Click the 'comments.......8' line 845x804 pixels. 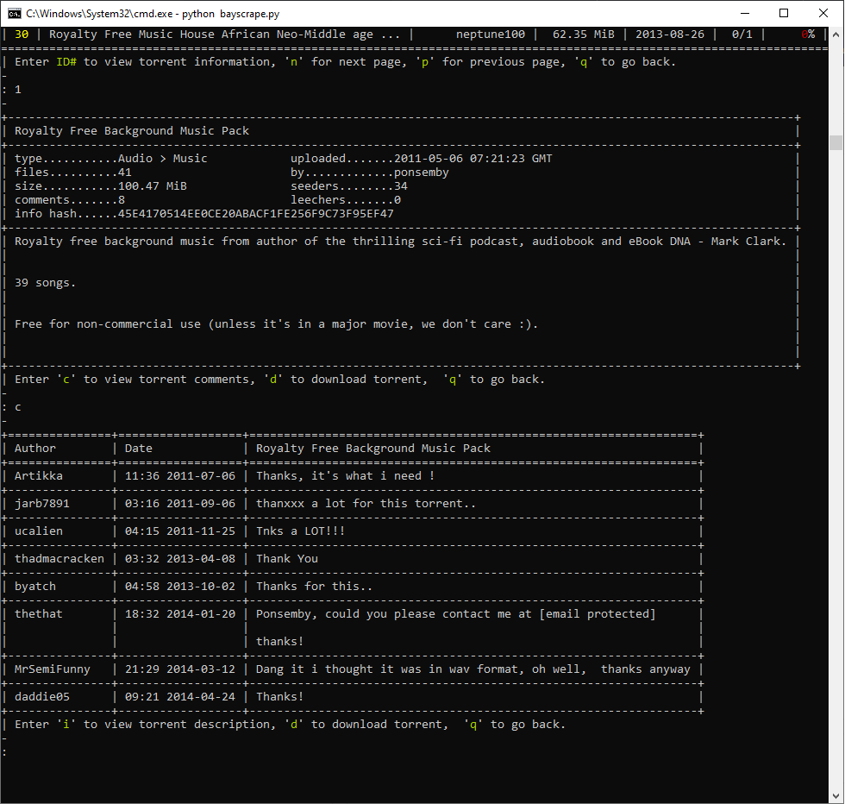click(70, 200)
